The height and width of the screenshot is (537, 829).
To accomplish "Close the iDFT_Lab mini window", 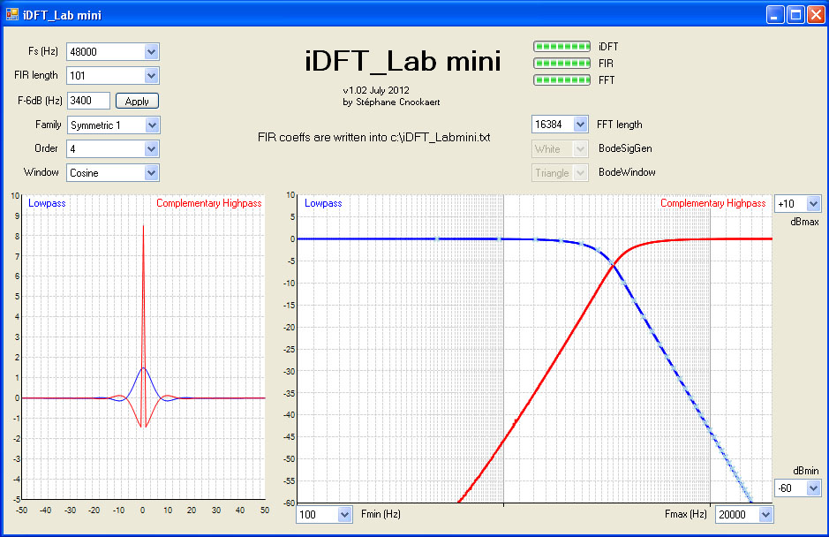I will 815,15.
